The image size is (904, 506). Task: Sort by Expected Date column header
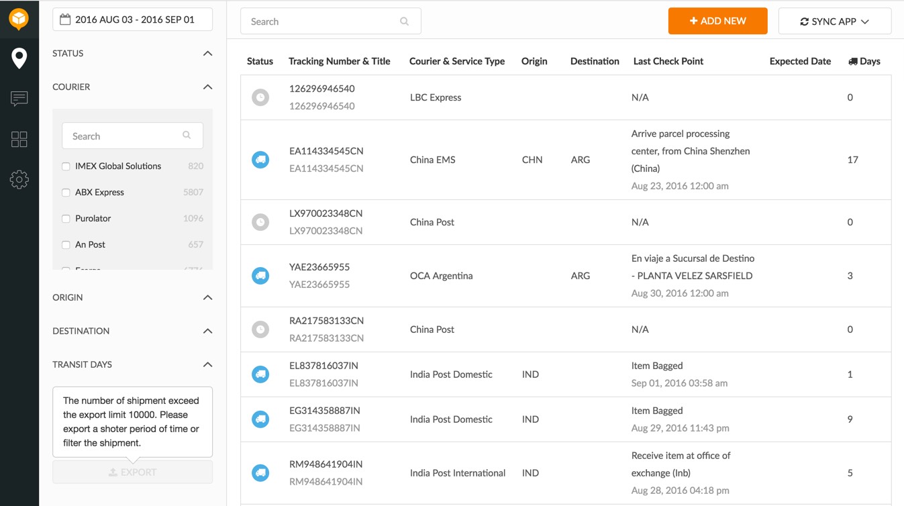[799, 61]
